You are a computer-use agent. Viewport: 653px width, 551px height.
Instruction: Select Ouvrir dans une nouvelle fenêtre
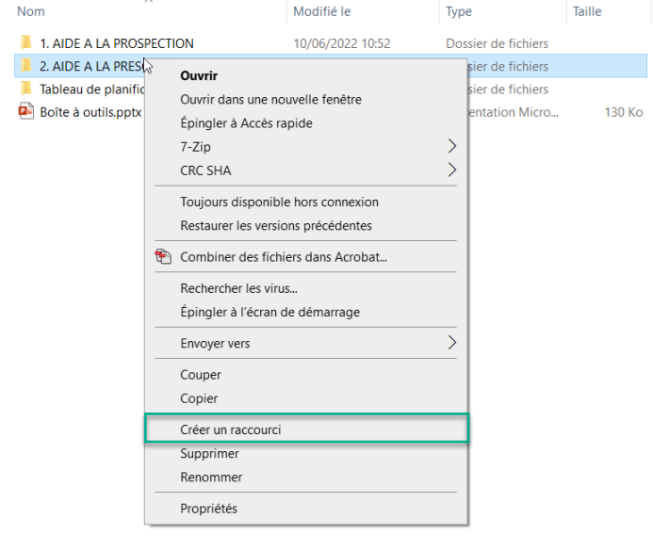[x=270, y=99]
